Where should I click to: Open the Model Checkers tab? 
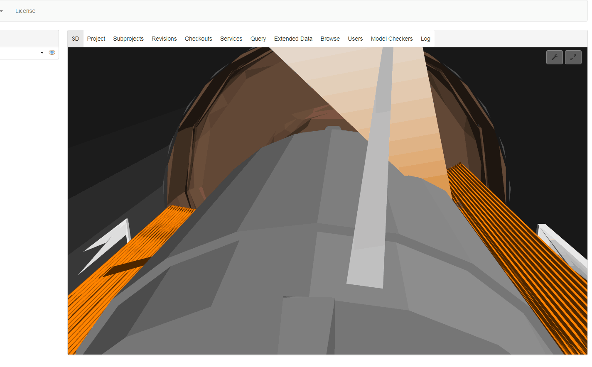391,38
